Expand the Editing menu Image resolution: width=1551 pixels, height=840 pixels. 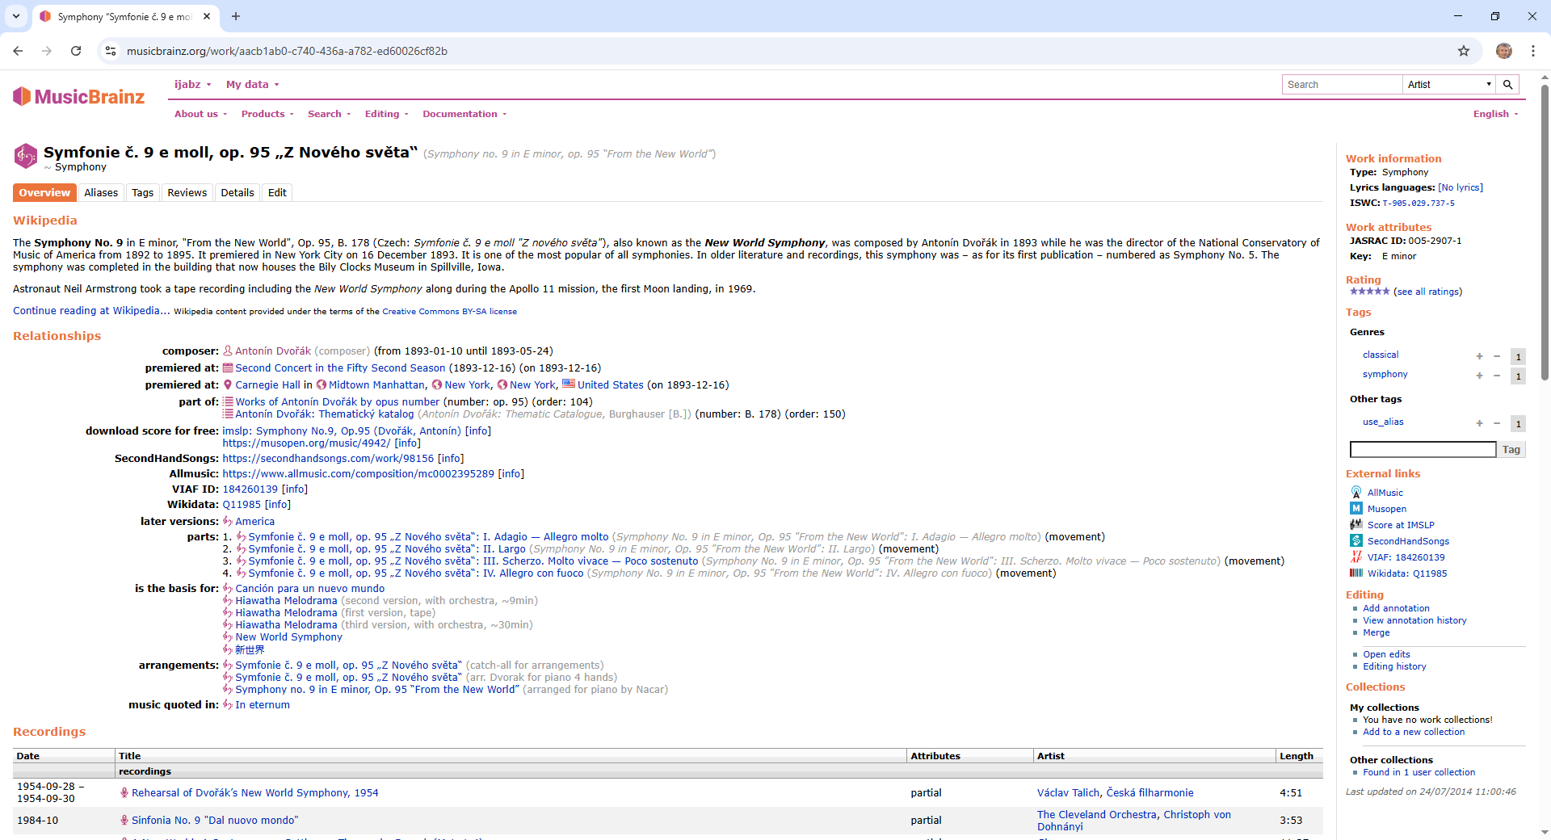[386, 114]
